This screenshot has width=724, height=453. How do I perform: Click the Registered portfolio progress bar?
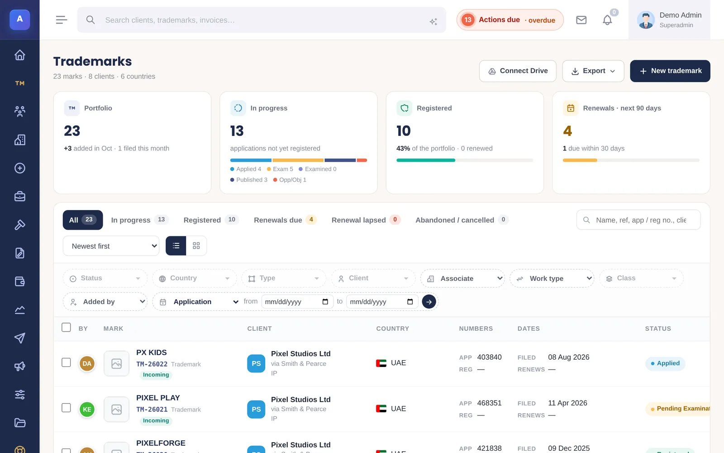click(465, 160)
